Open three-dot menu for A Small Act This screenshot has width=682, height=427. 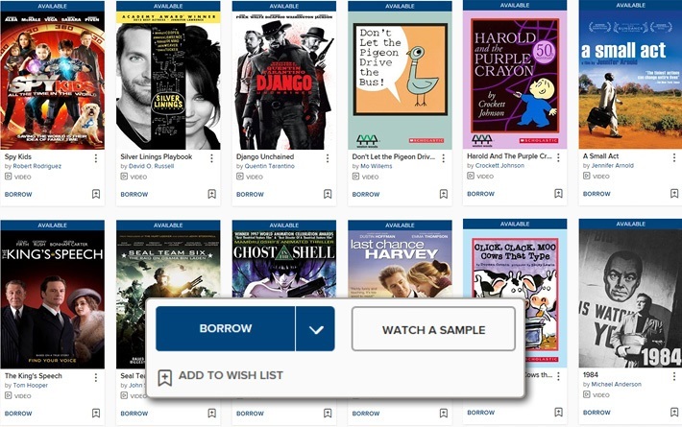(674, 158)
